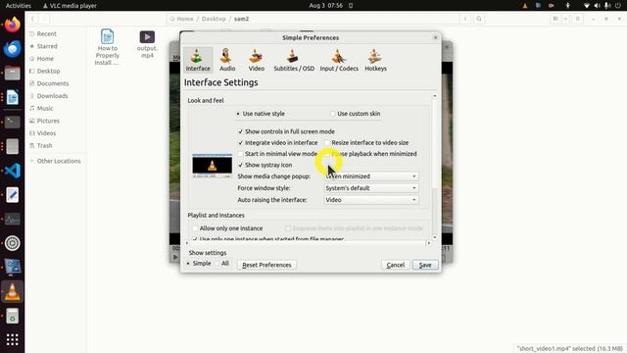Screen dimensions: 627x353
Task: Enable Resize interface to video size
Action: tap(366, 143)
